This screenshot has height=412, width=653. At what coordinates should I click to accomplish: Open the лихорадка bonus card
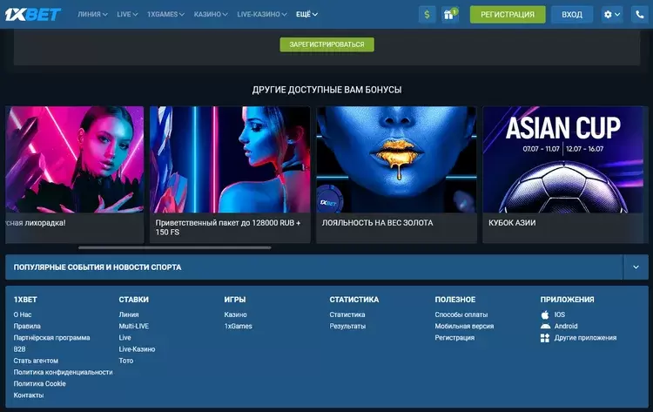click(75, 174)
